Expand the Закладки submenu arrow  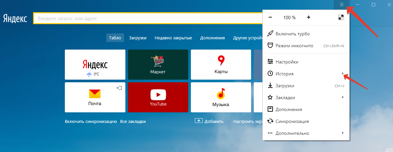point(343,97)
